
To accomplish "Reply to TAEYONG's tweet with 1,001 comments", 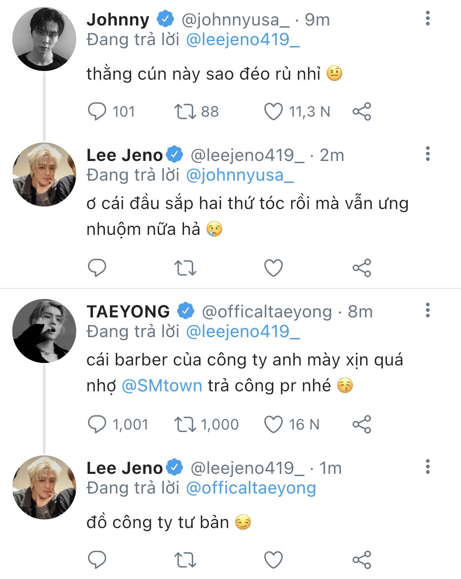I will coord(97,424).
